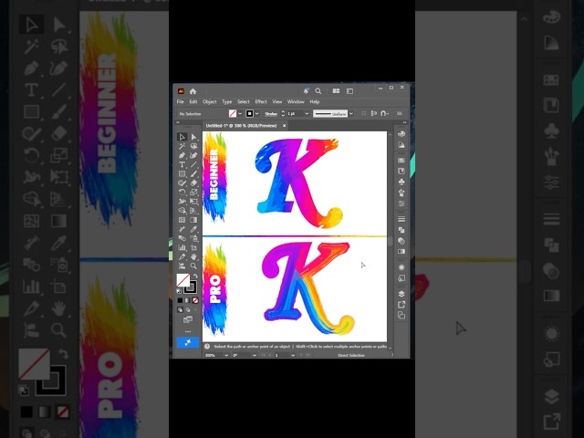Close the Untitled-1 document tab
The width and height of the screenshot is (584, 438).
[x=284, y=126]
